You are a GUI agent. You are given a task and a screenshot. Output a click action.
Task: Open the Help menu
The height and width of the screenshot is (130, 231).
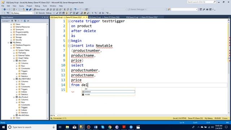(x=61, y=6)
